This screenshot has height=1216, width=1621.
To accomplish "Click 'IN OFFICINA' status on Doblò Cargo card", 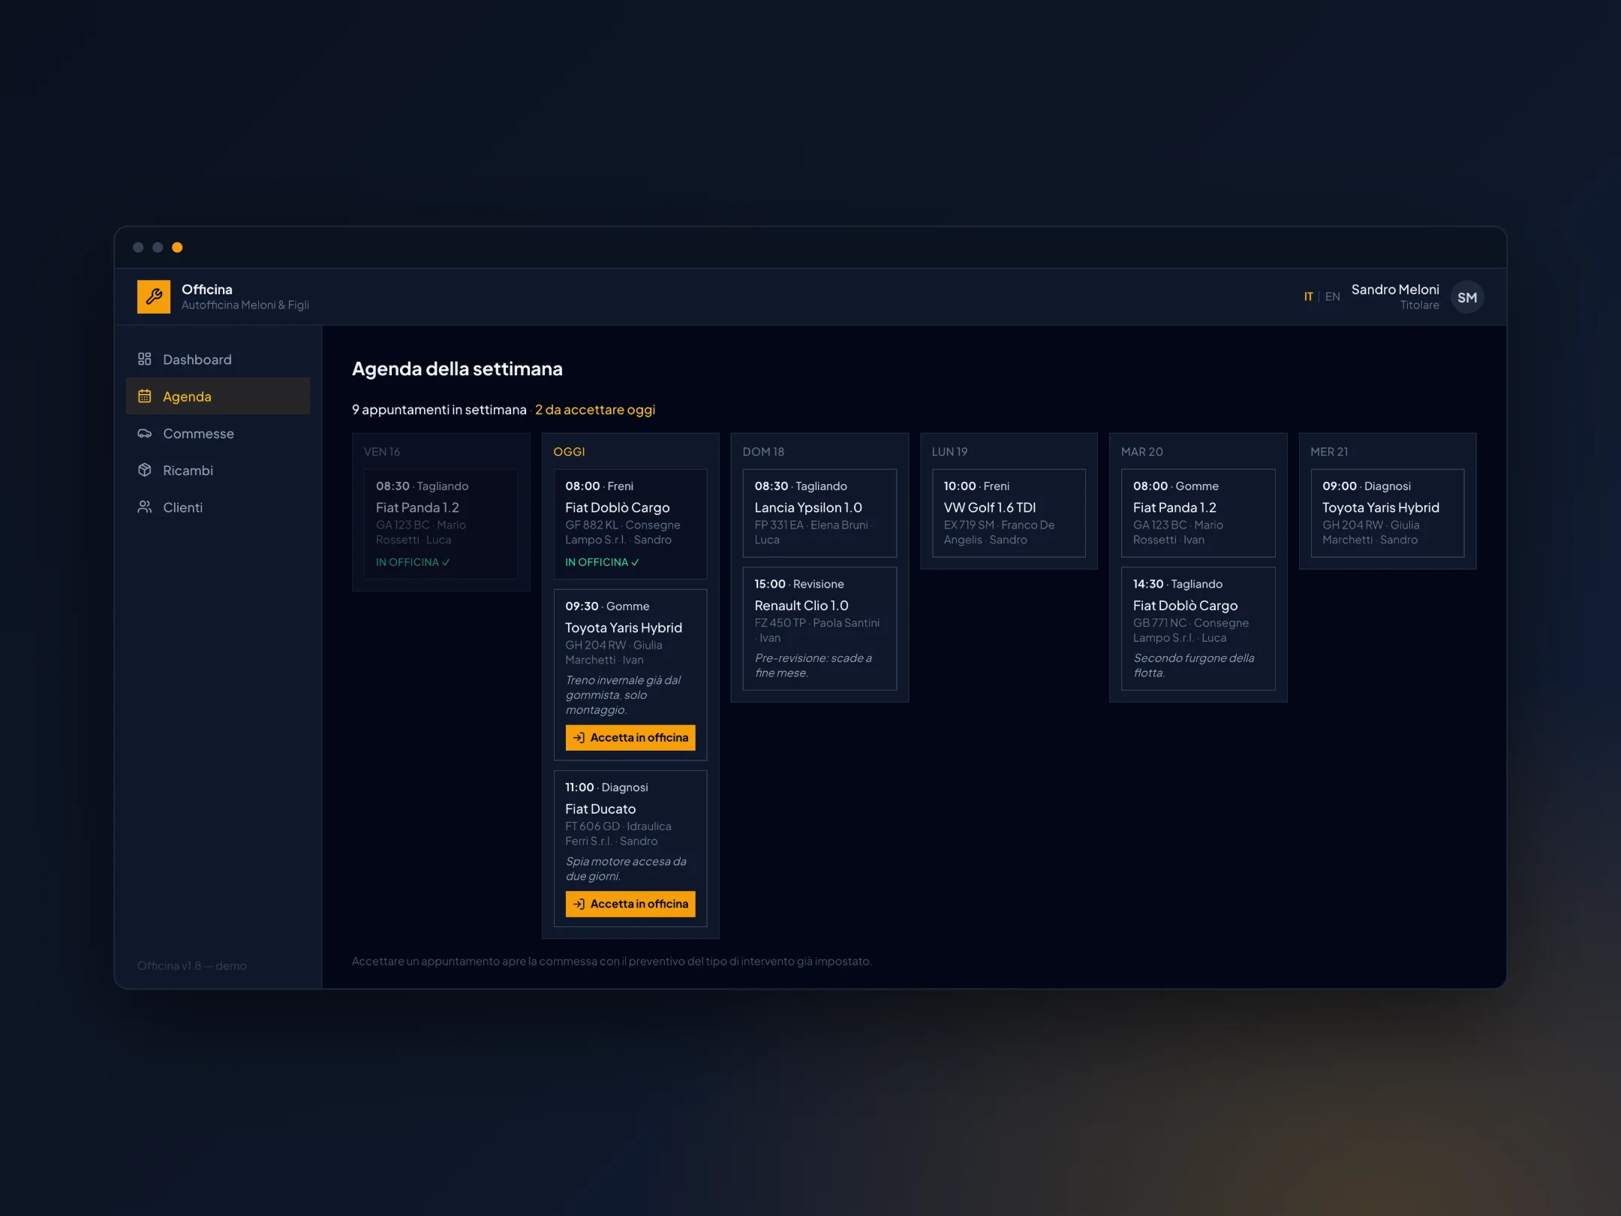I will point(602,561).
